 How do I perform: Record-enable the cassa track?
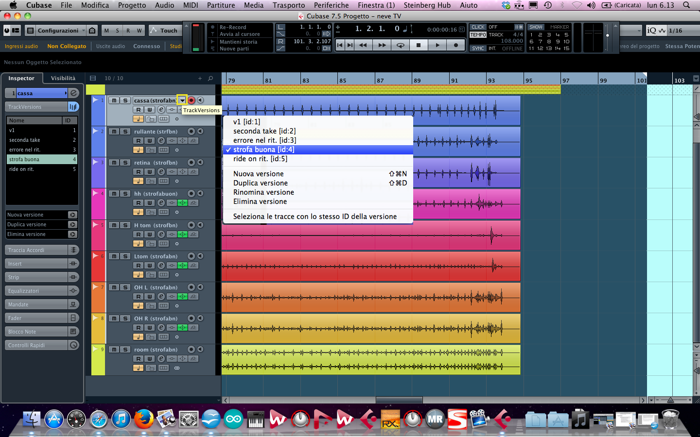[x=192, y=100]
